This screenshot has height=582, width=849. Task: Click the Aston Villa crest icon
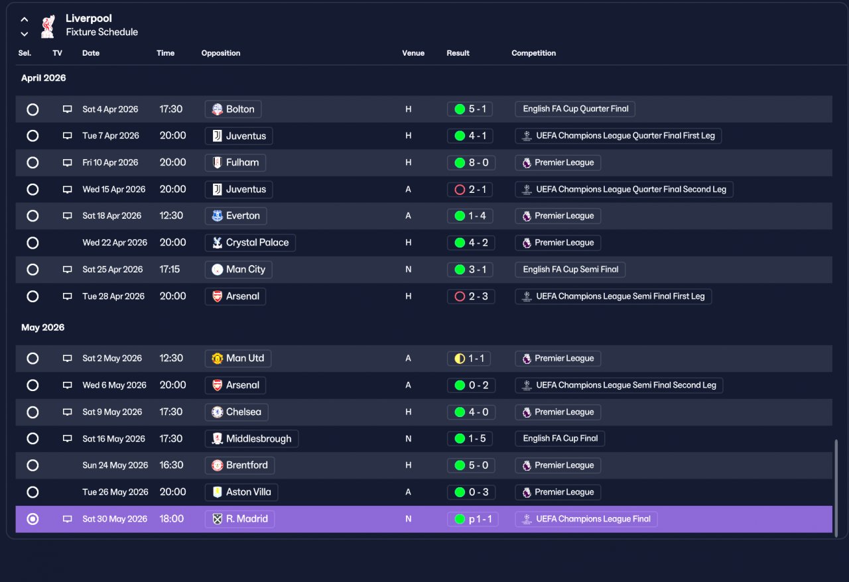coord(217,493)
